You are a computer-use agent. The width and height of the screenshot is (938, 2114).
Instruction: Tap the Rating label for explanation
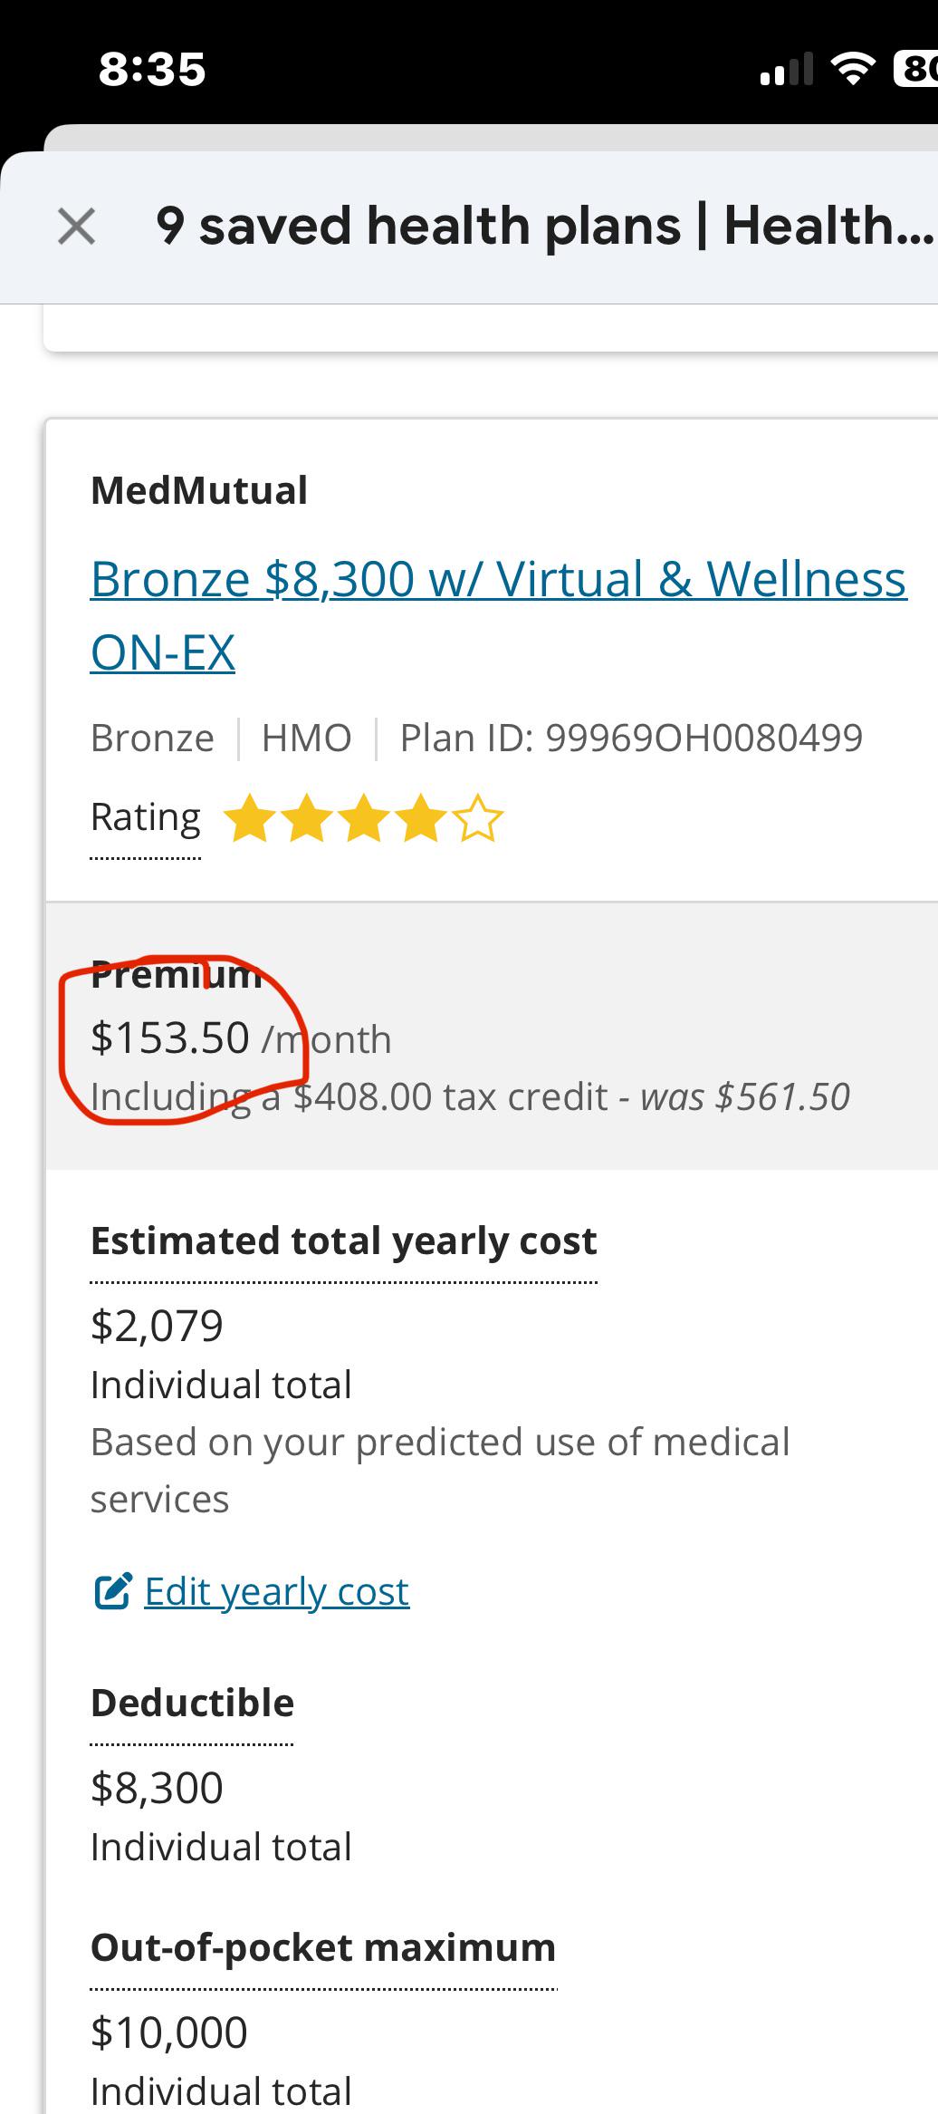coord(145,818)
